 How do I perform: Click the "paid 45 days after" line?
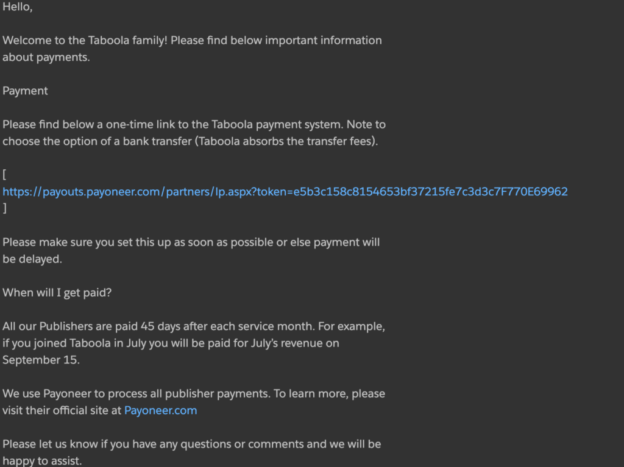coord(193,326)
